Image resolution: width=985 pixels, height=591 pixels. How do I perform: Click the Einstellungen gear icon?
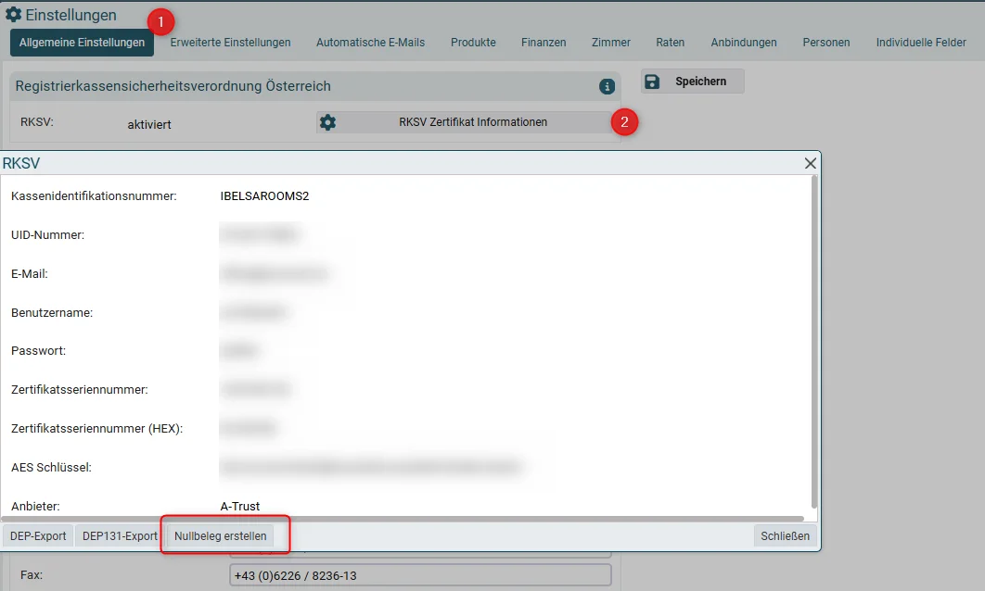(13, 15)
